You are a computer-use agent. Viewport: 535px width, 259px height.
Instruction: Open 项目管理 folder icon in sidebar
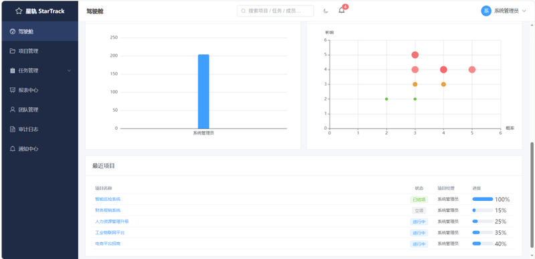point(13,51)
